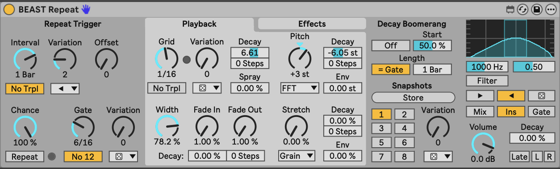Open the dice dropdown under Playback Variation
The height and width of the screenshot is (169, 560).
(x=207, y=88)
